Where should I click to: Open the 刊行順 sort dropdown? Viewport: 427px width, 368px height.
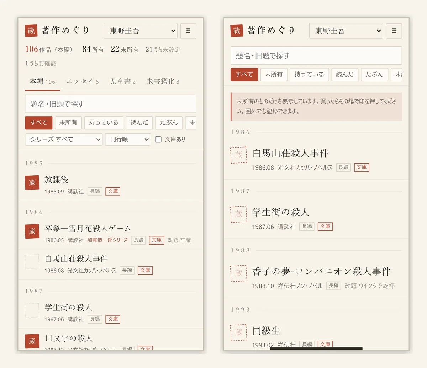pyautogui.click(x=128, y=139)
